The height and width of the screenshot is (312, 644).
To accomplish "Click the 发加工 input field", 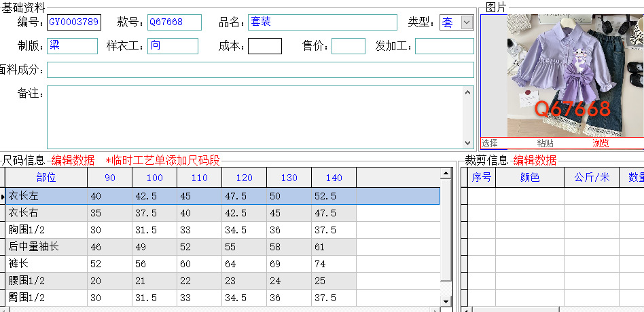I will [x=444, y=46].
